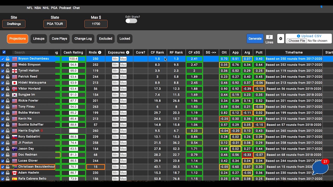Click the lock icon for Tony Finau
The width and height of the screenshot is (333, 187).
click(8, 107)
